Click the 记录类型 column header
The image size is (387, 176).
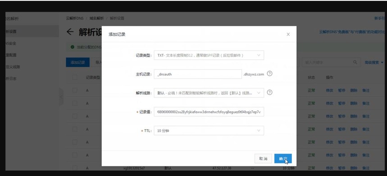93,77
